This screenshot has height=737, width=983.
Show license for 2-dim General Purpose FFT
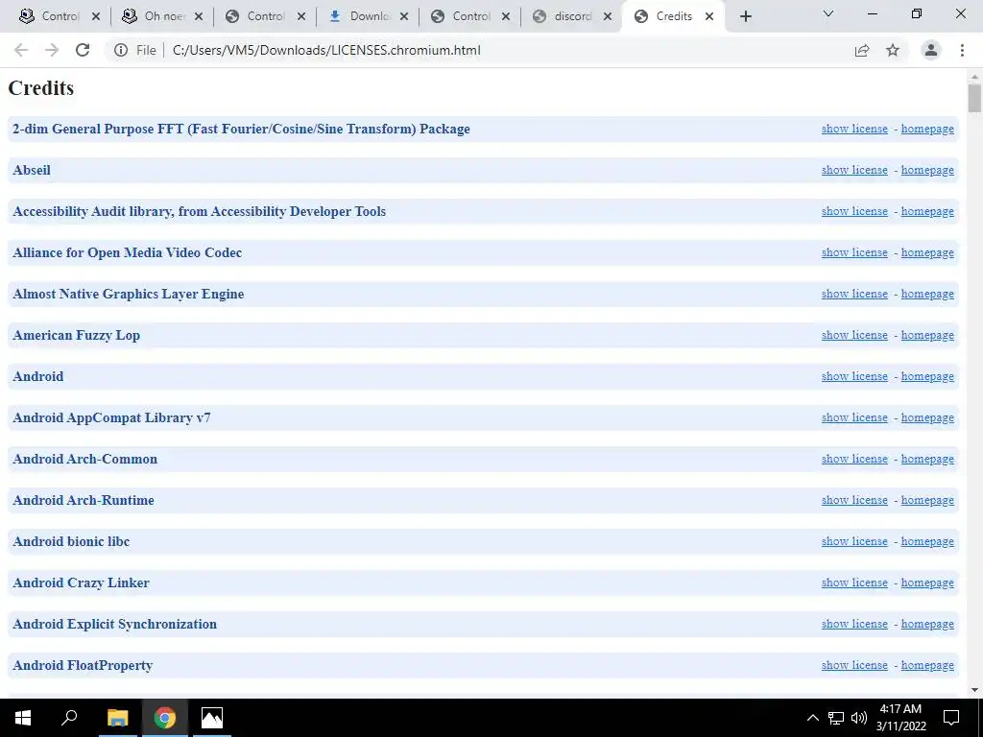(x=854, y=130)
